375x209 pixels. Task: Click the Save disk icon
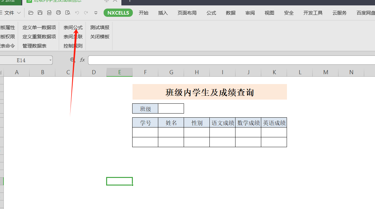point(40,13)
